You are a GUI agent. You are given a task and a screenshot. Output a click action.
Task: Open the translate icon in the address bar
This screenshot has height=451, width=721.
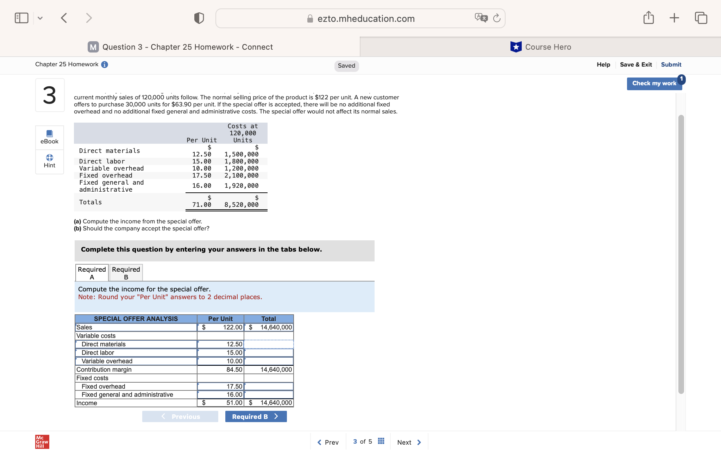point(481,18)
